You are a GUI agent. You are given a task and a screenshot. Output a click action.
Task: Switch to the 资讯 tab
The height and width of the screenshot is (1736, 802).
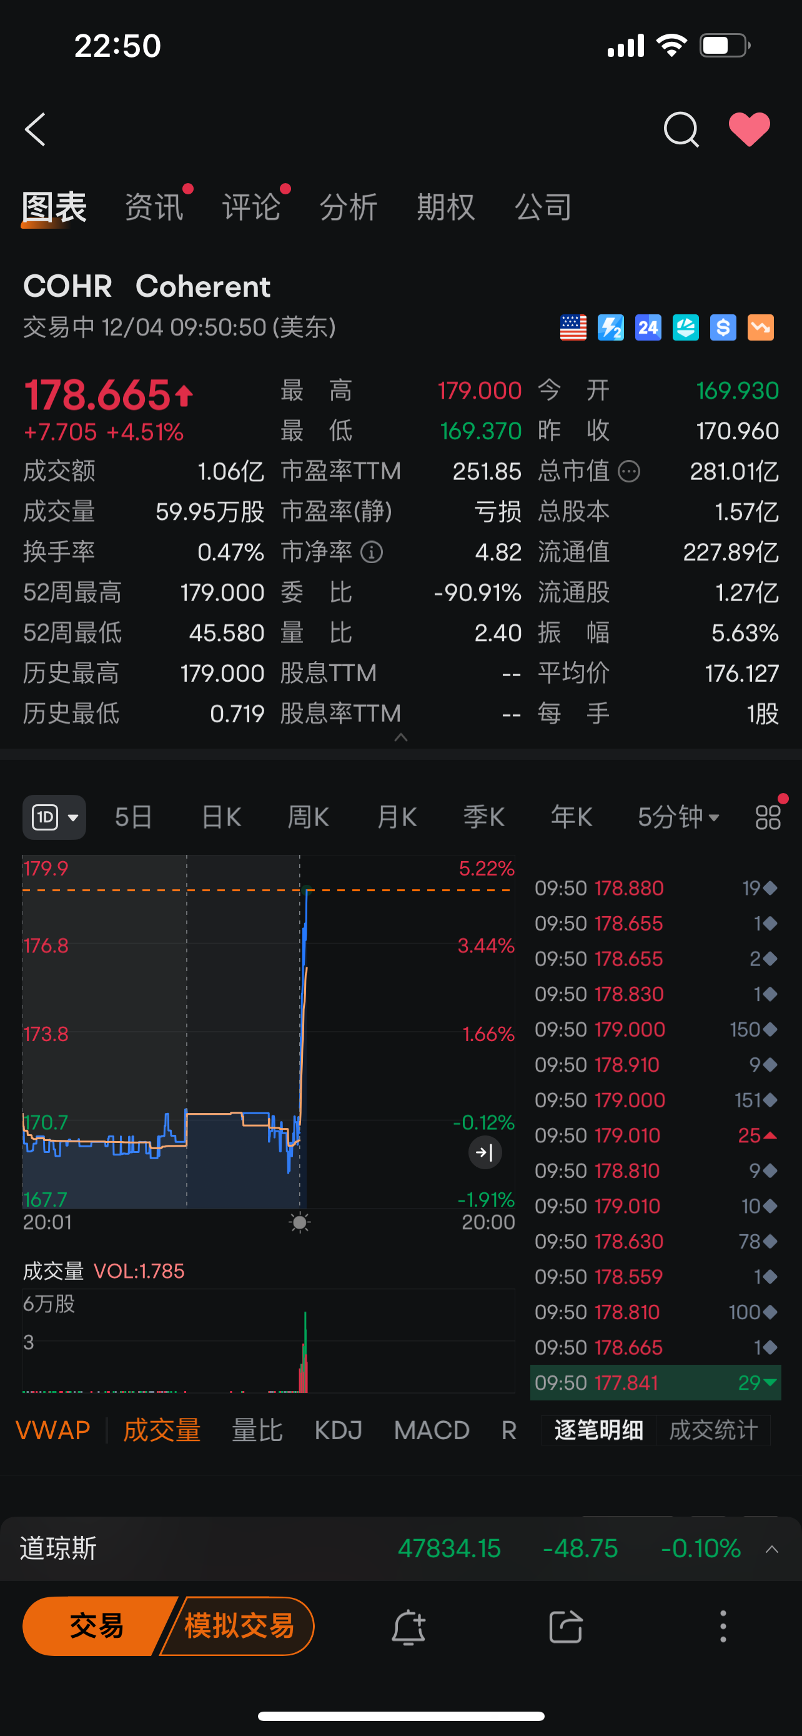[154, 207]
